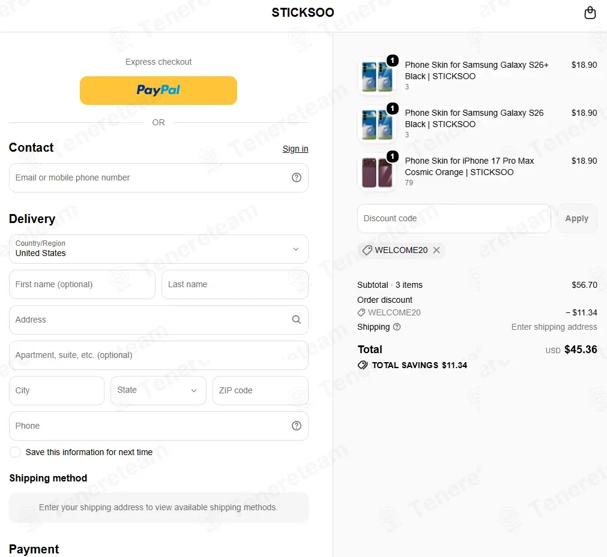607x557 pixels.
Task: Expand the State dropdown
Action: pyautogui.click(x=158, y=390)
